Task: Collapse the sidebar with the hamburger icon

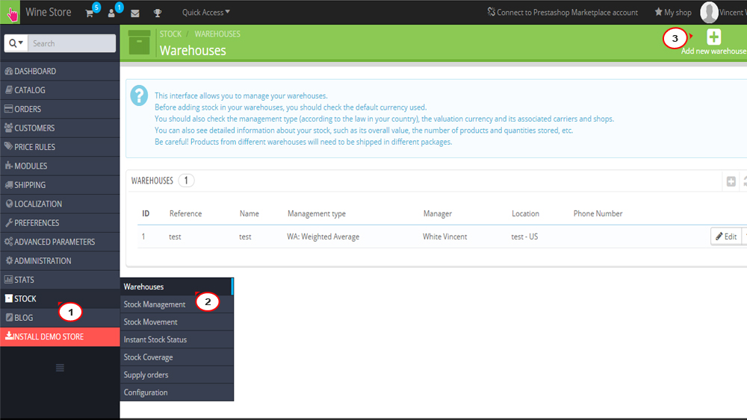Action: [60, 368]
